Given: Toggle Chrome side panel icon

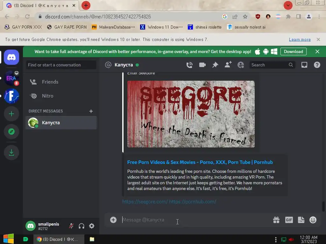Looking at the screenshot, I should [x=299, y=17].
